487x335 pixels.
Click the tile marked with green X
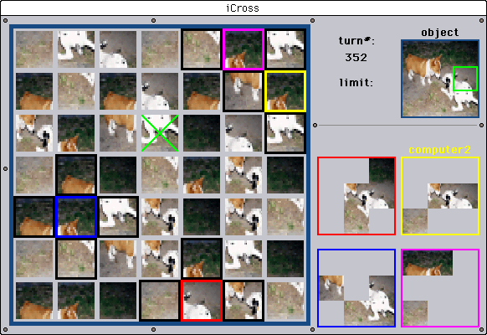click(160, 133)
